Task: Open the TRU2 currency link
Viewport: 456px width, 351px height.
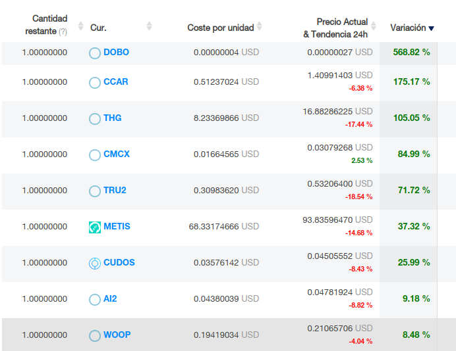Action: tap(115, 190)
